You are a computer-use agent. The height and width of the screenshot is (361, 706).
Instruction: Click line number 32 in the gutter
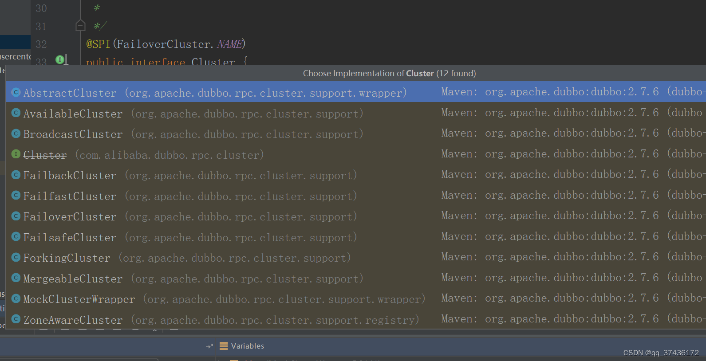point(41,44)
